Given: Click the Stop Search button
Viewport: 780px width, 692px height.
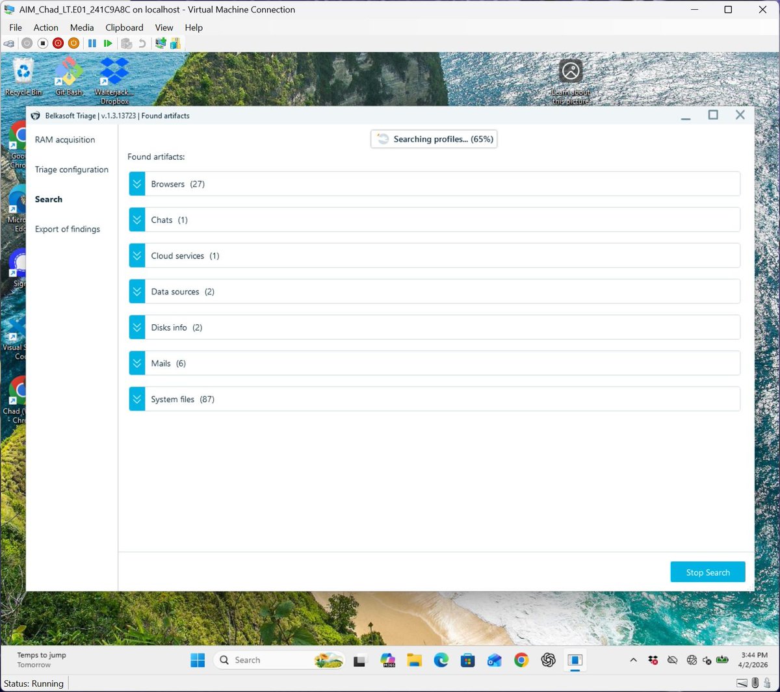Looking at the screenshot, I should pyautogui.click(x=708, y=572).
